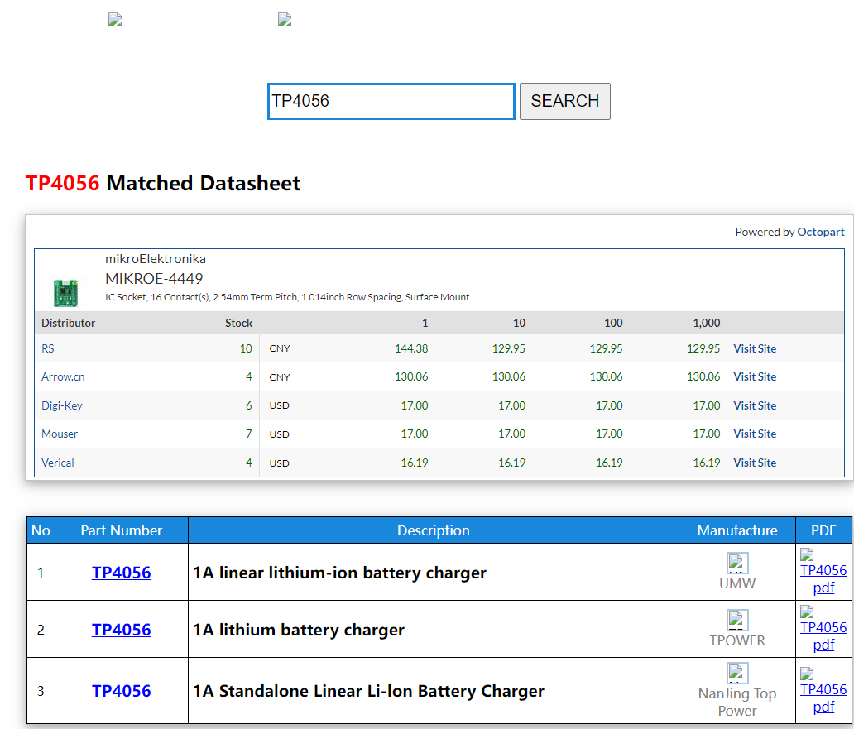Open TP4056 part link in the TPOWER row
The image size is (854, 729).
click(122, 630)
